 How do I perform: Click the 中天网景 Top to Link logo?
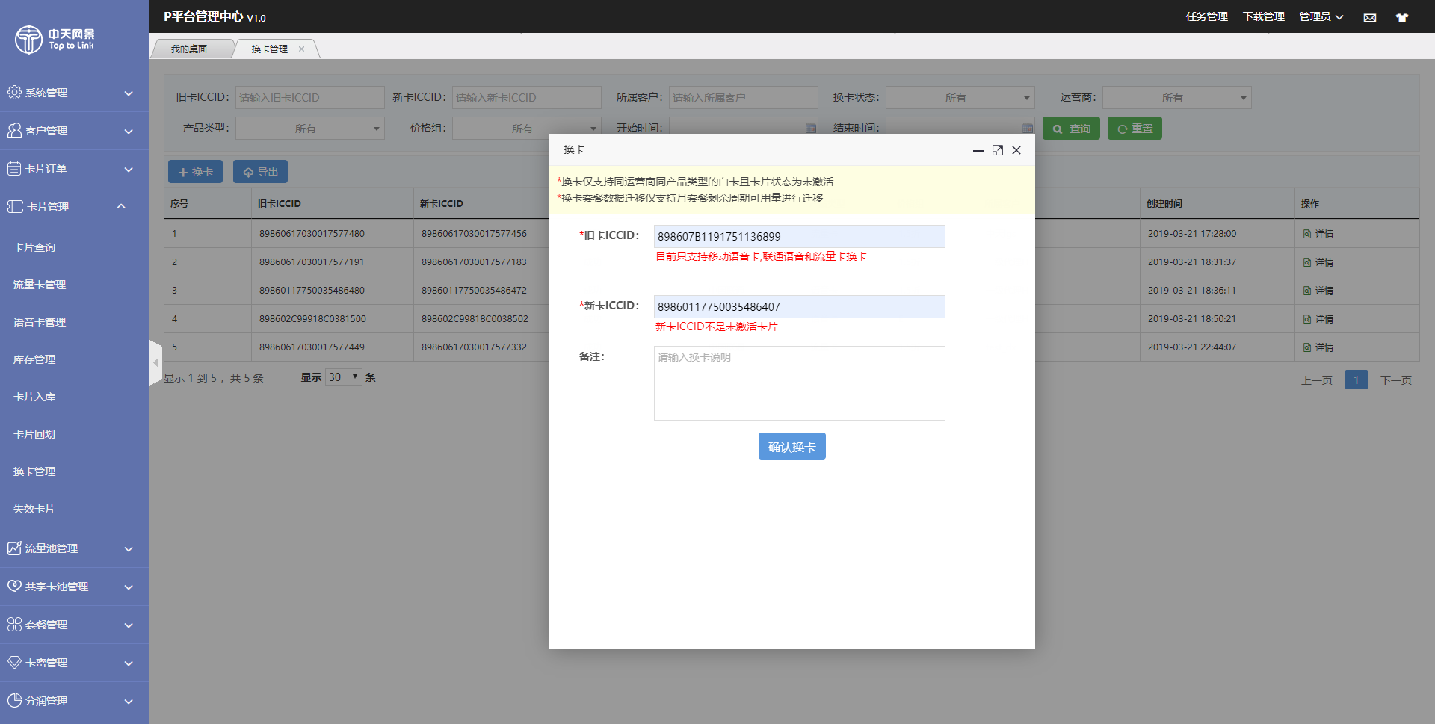(55, 39)
